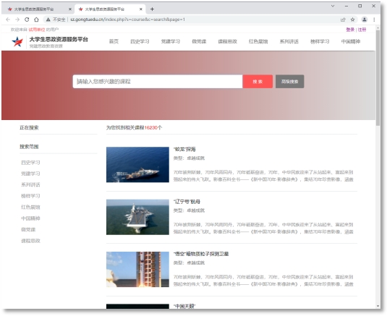Filter by 课程思政 in sidebar
Viewport: 387px width, 316px height.
[x=30, y=241]
